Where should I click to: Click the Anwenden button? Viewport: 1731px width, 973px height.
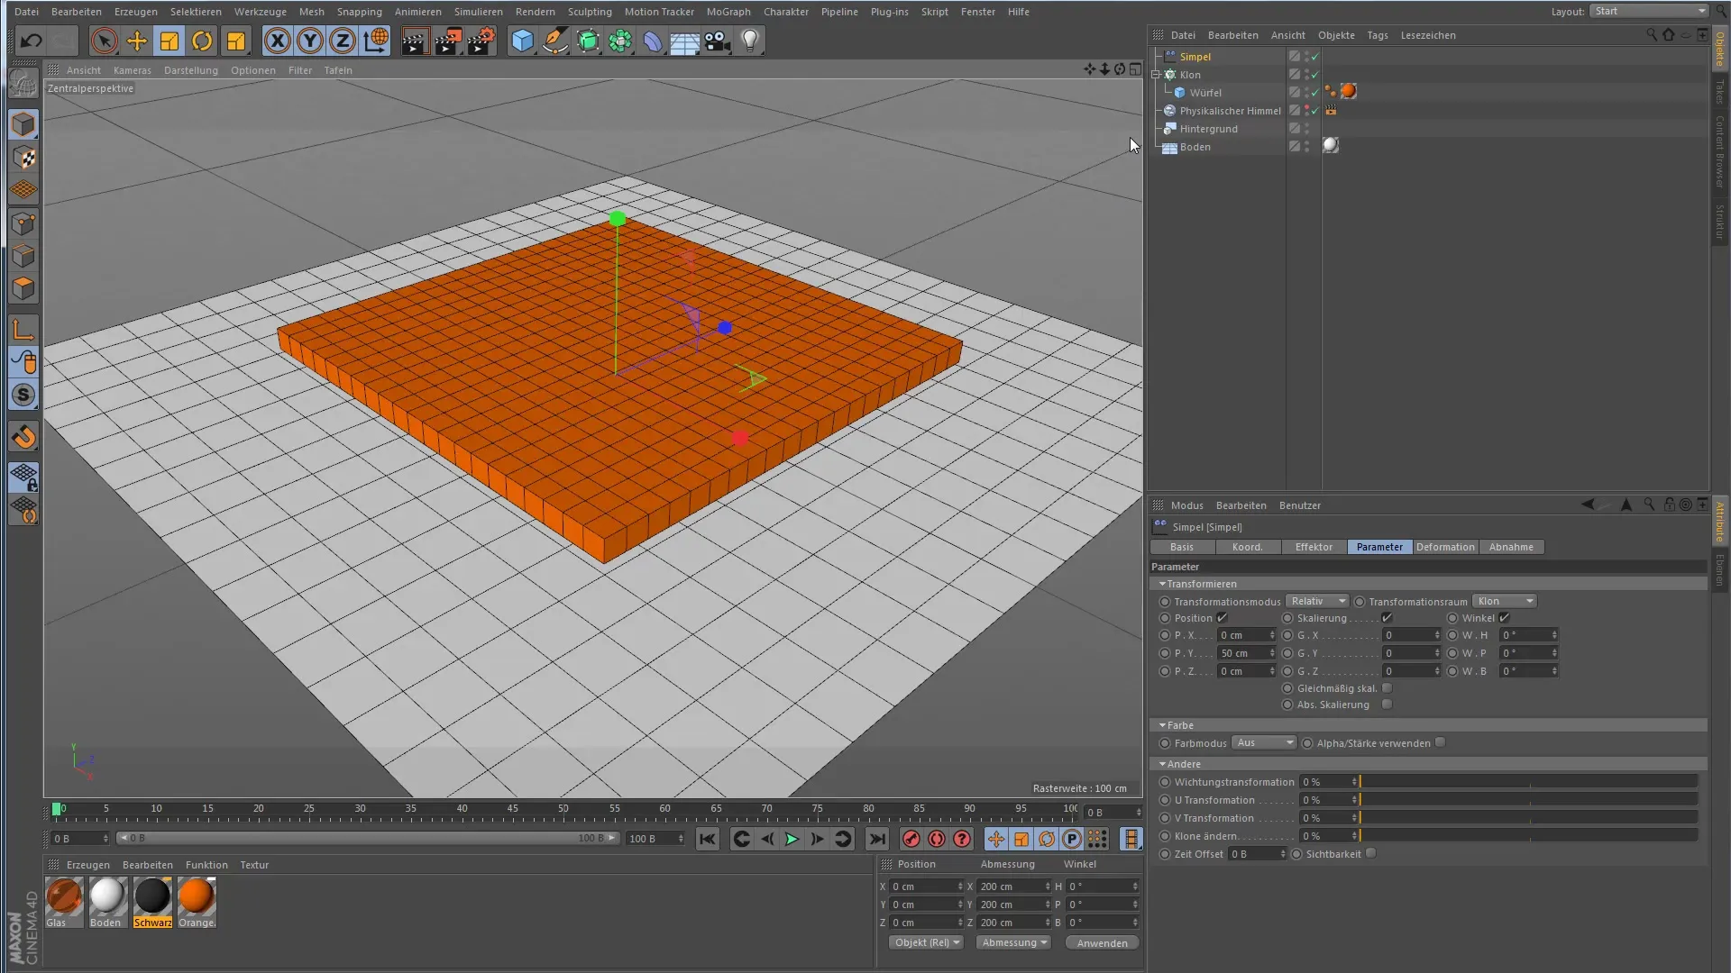point(1102,943)
